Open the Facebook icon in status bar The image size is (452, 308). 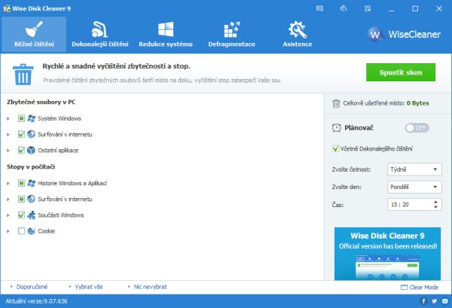click(423, 301)
